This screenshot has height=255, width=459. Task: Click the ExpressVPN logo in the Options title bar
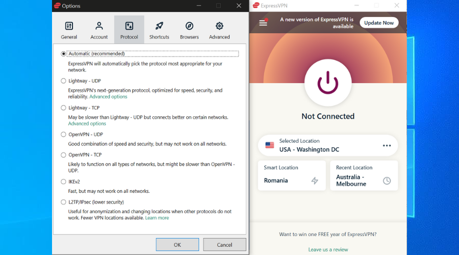tap(57, 6)
